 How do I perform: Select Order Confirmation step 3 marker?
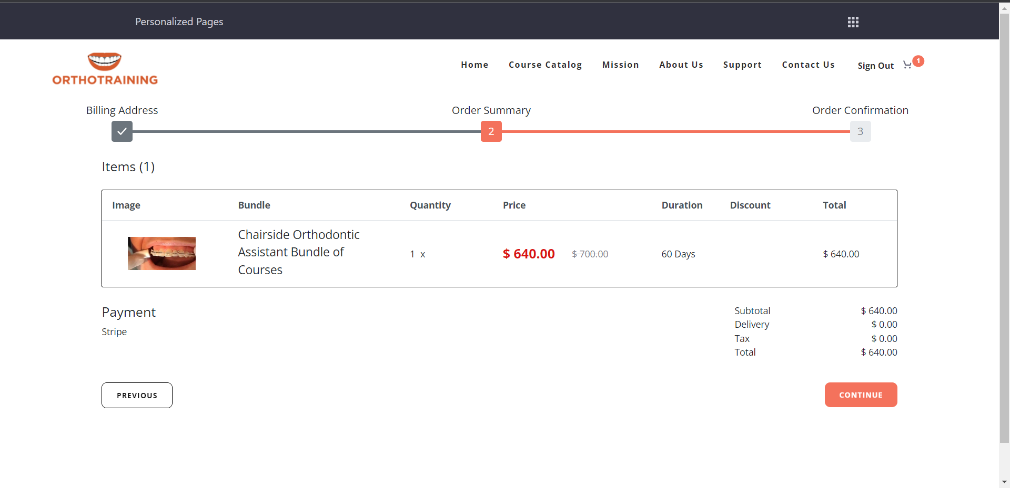pyautogui.click(x=860, y=131)
